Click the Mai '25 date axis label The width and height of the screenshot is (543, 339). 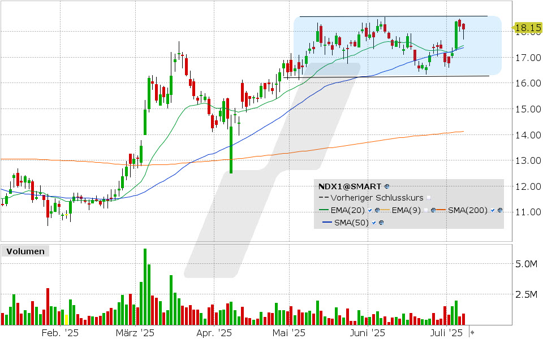(289, 333)
